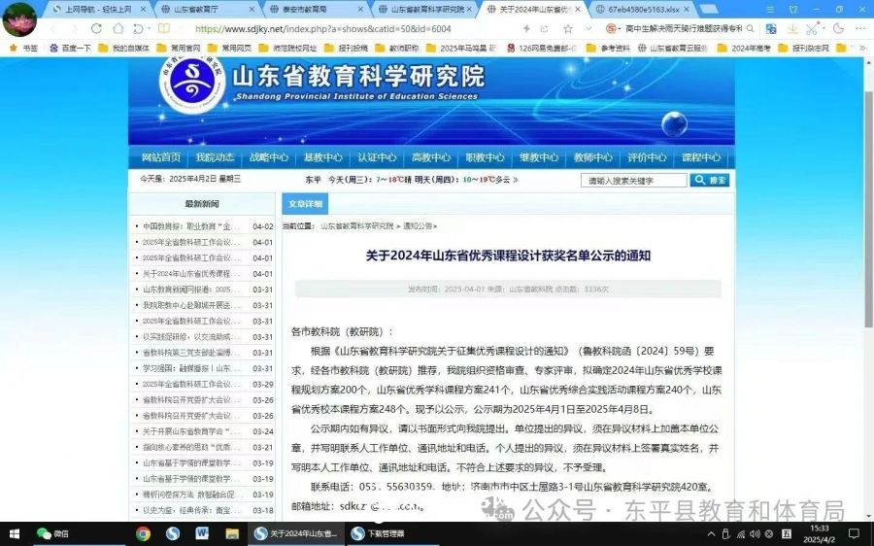Click the 通知公告 breadcrumb link
This screenshot has width=874, height=546.
tap(420, 226)
